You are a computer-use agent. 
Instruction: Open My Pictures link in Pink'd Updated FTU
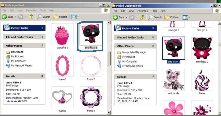(x=129, y=57)
